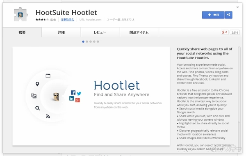Click the description panel scrollbar
This screenshot has height=156, width=246.
tap(239, 84)
